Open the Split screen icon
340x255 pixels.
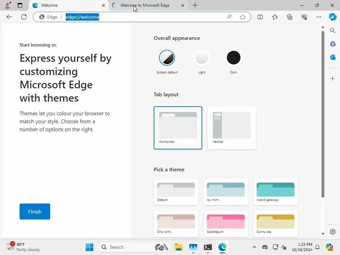tap(260, 17)
